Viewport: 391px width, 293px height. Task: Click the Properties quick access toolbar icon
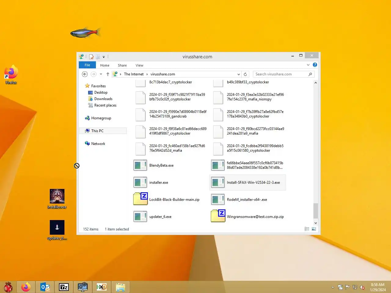[x=91, y=57]
